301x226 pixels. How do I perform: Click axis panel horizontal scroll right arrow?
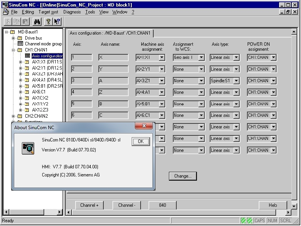tap(288, 212)
